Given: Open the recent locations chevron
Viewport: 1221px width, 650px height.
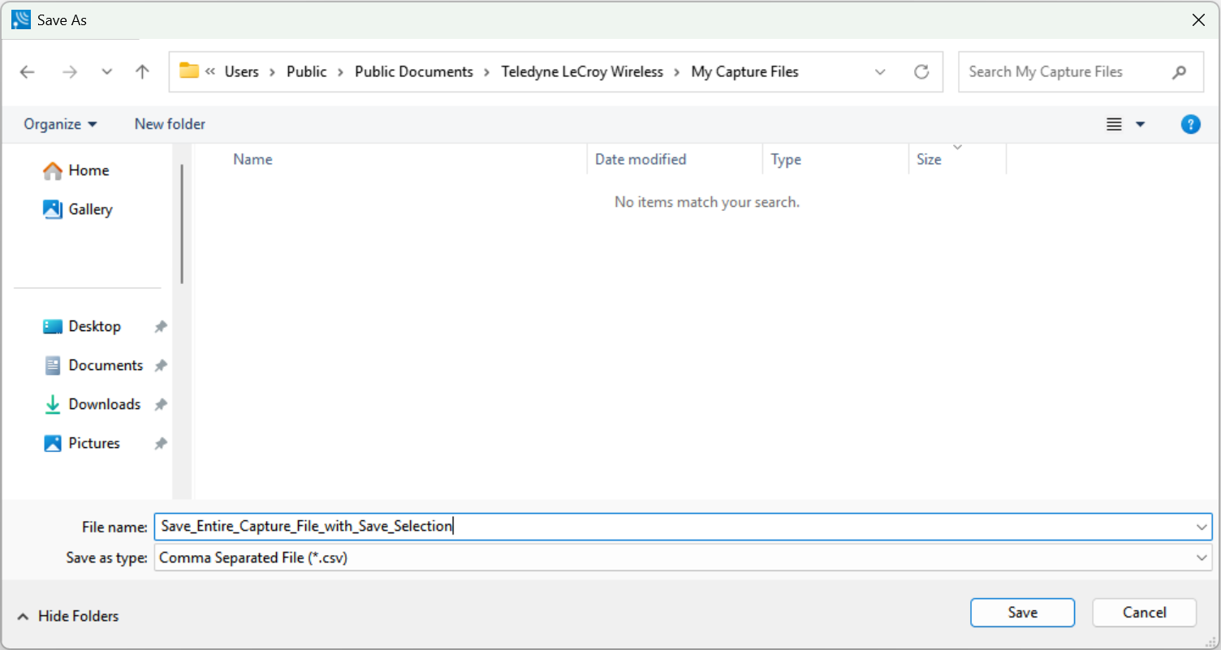Looking at the screenshot, I should (106, 72).
